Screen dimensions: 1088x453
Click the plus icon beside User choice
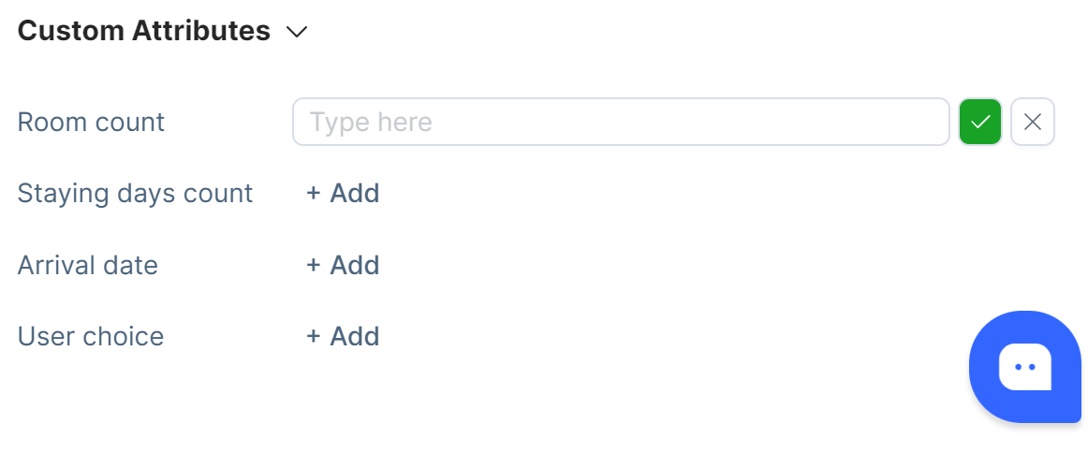[x=314, y=336]
